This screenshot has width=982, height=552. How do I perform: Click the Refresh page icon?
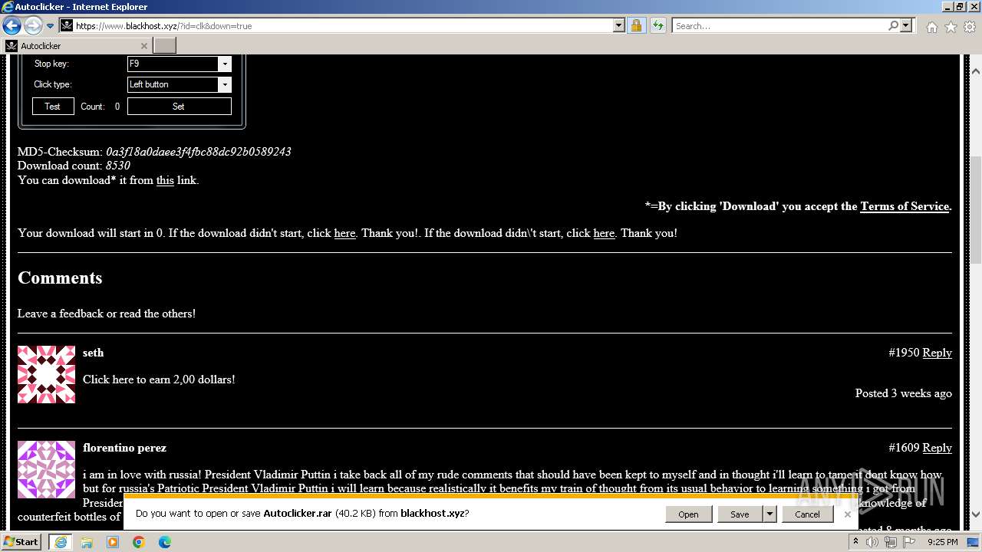tap(657, 26)
